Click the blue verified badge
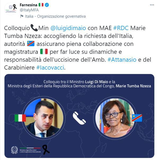Screen dimensions: 158x160 coord(47,5)
